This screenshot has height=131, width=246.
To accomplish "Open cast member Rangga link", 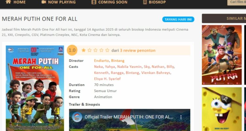I will point(117,73).
